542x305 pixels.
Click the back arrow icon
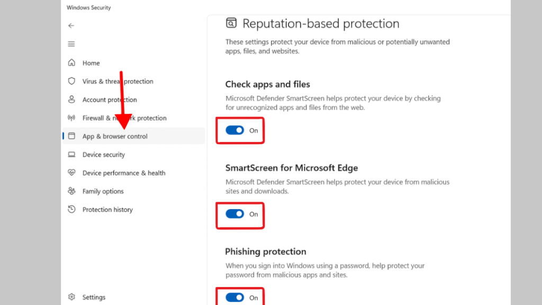pos(71,25)
